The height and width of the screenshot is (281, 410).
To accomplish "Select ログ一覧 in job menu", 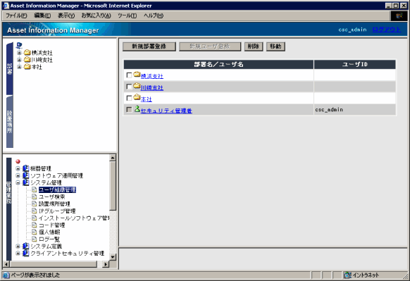I will pyautogui.click(x=49, y=239).
